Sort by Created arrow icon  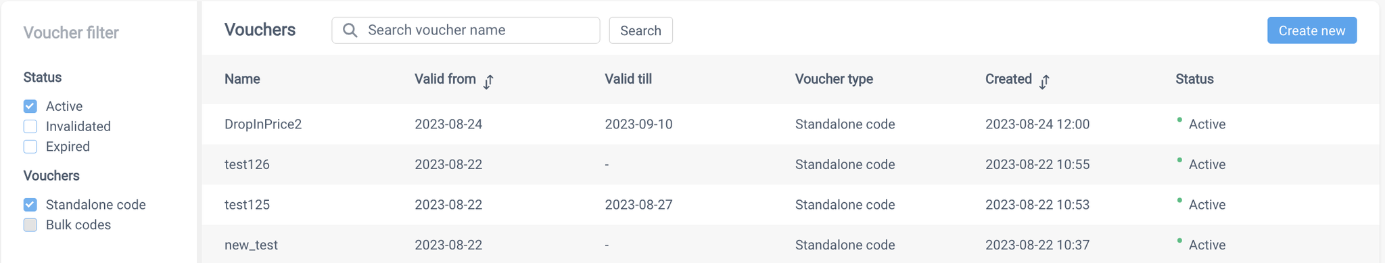pyautogui.click(x=1044, y=82)
